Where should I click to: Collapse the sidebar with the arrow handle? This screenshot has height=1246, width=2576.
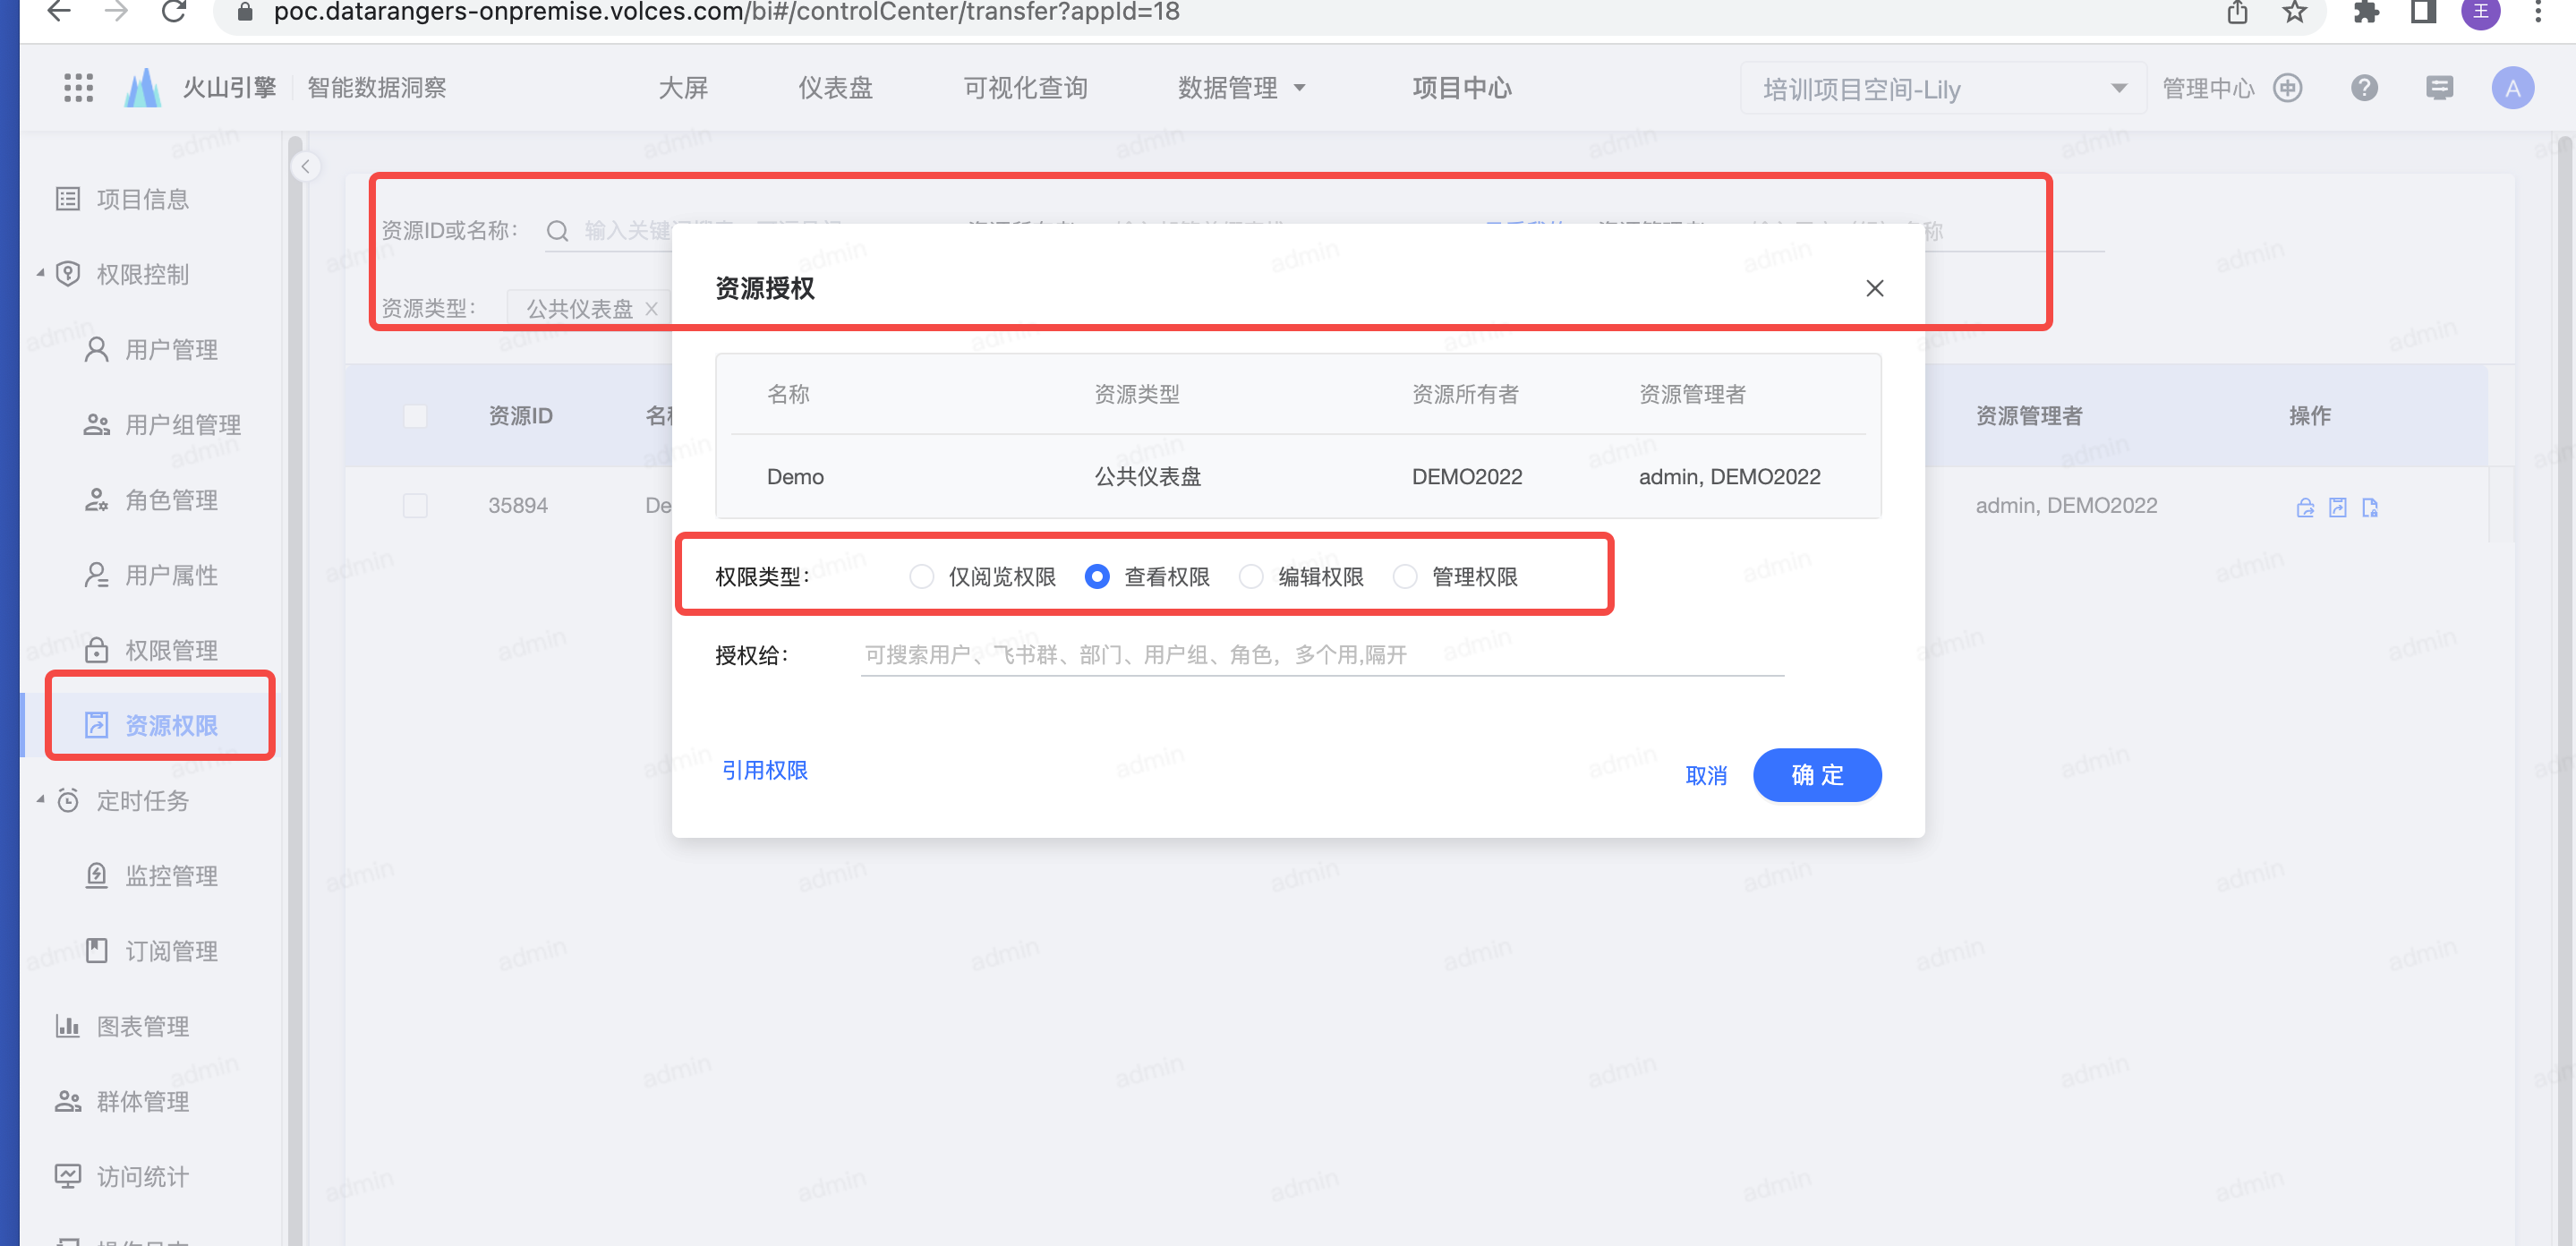pos(305,166)
